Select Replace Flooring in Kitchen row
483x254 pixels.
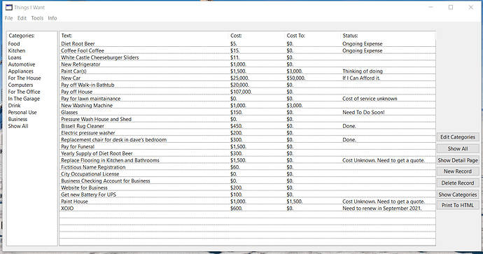247,160
